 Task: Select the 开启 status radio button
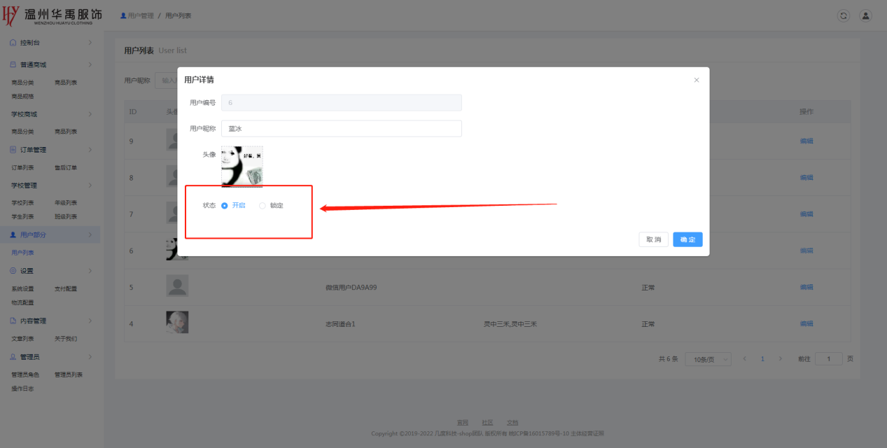pyautogui.click(x=225, y=206)
